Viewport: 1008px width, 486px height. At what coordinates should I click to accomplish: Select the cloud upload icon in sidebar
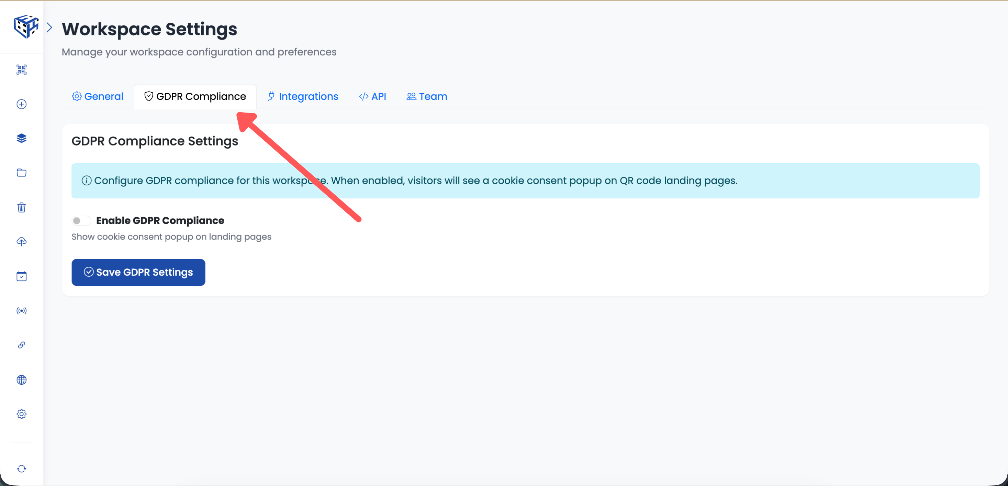pyautogui.click(x=22, y=242)
